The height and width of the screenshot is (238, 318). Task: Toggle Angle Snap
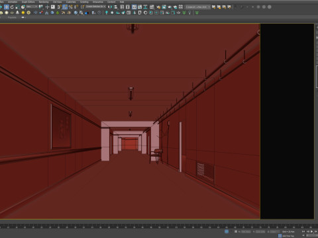65,7
